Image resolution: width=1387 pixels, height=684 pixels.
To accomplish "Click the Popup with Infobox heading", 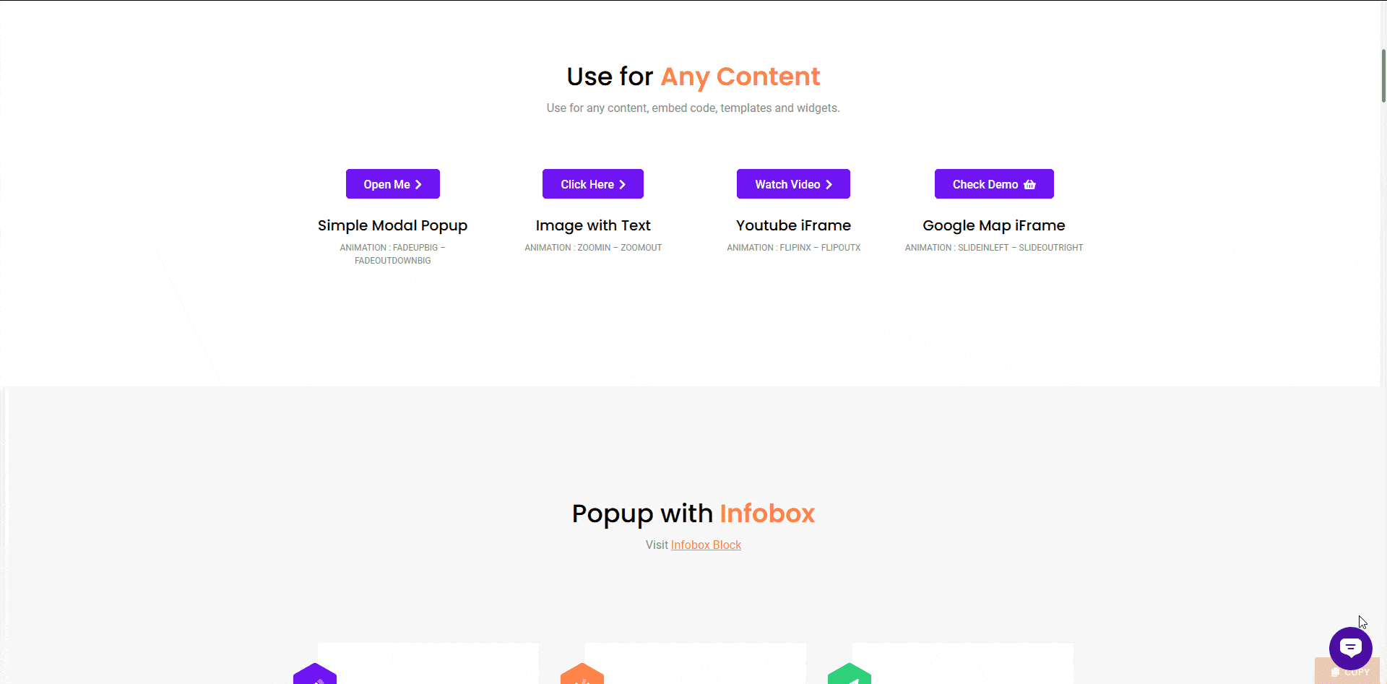I will [693, 514].
